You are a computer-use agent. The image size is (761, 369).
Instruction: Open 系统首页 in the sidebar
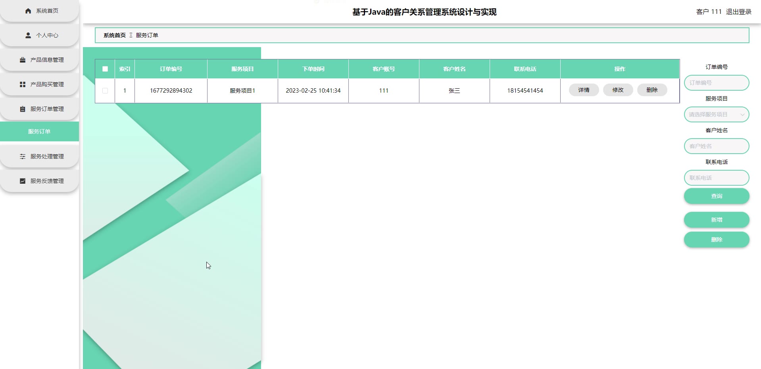point(39,11)
